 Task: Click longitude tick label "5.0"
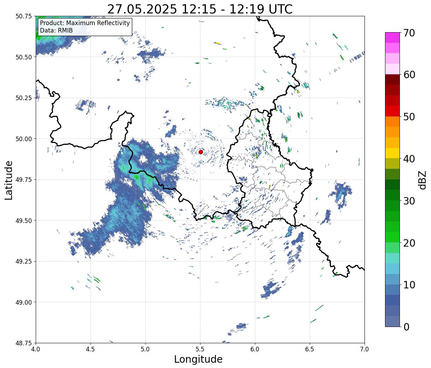click(145, 349)
